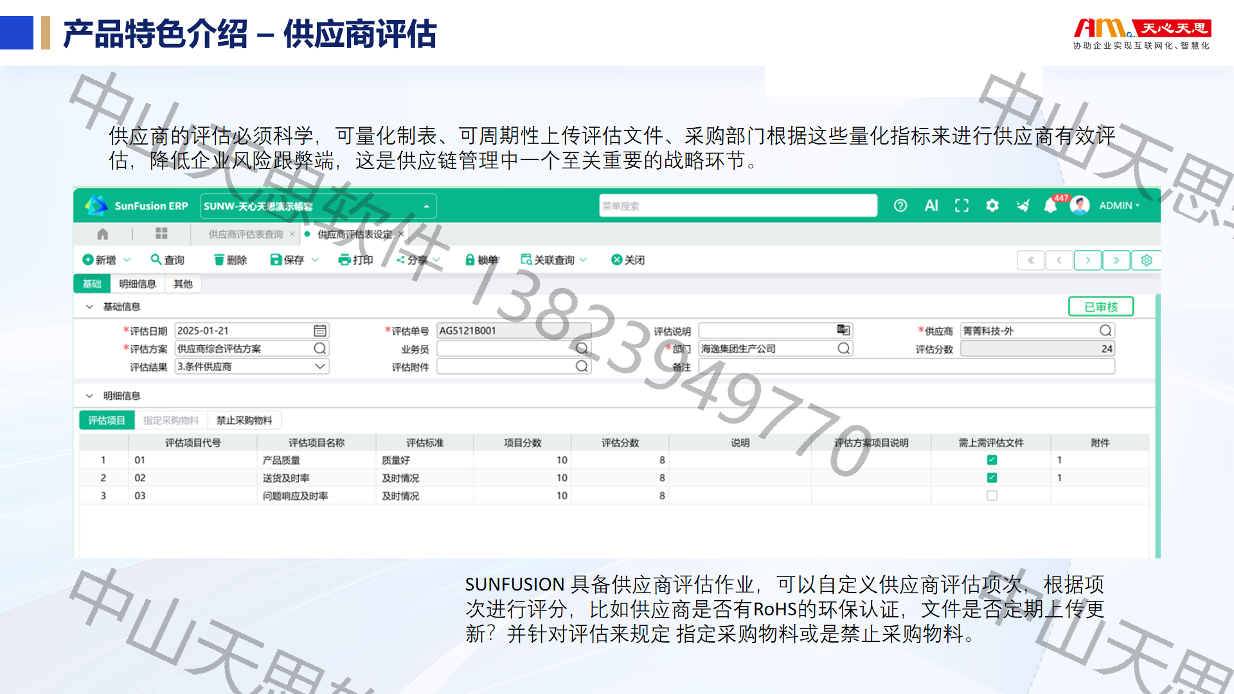The width and height of the screenshot is (1234, 694).
Task: Close the 供应商评估表设定 tab
Action: (x=401, y=234)
